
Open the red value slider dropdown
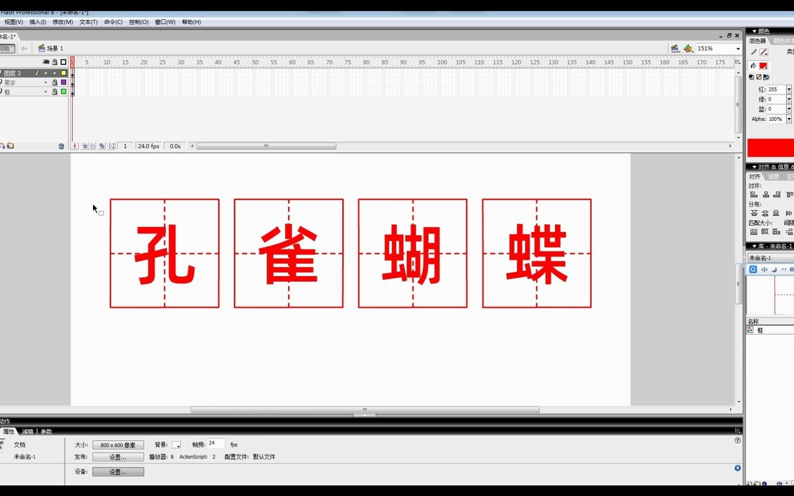pos(789,89)
